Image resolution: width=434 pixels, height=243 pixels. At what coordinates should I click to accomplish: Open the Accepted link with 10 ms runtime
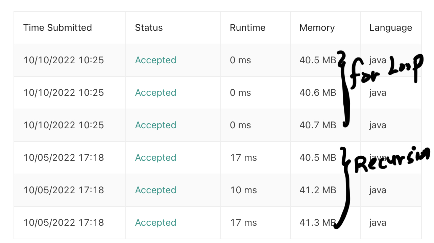pos(155,190)
